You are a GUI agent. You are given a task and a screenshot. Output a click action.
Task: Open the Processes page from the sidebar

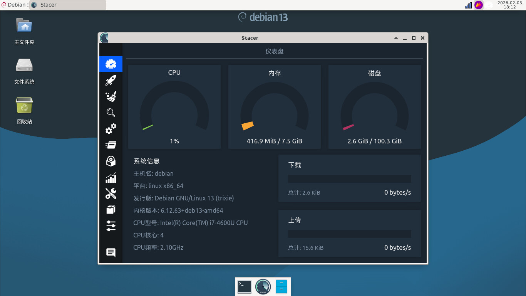[111, 145]
